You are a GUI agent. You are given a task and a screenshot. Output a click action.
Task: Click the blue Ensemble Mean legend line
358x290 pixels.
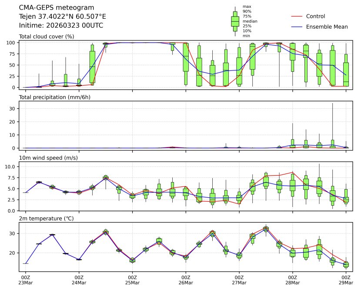click(296, 27)
